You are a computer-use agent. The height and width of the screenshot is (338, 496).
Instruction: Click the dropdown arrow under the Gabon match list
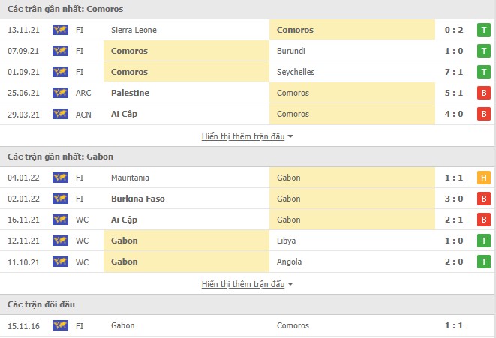tap(290, 285)
